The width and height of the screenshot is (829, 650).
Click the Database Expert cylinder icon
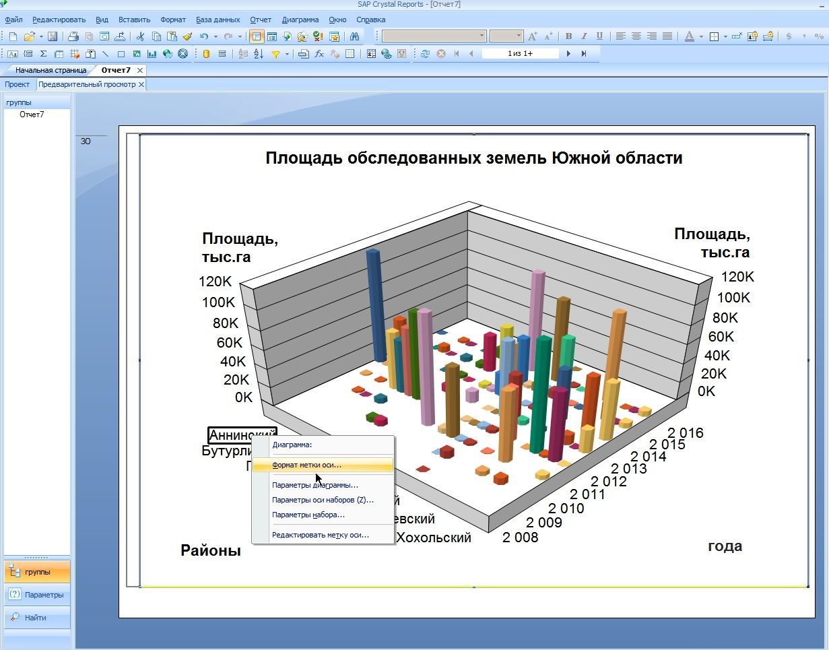[206, 54]
